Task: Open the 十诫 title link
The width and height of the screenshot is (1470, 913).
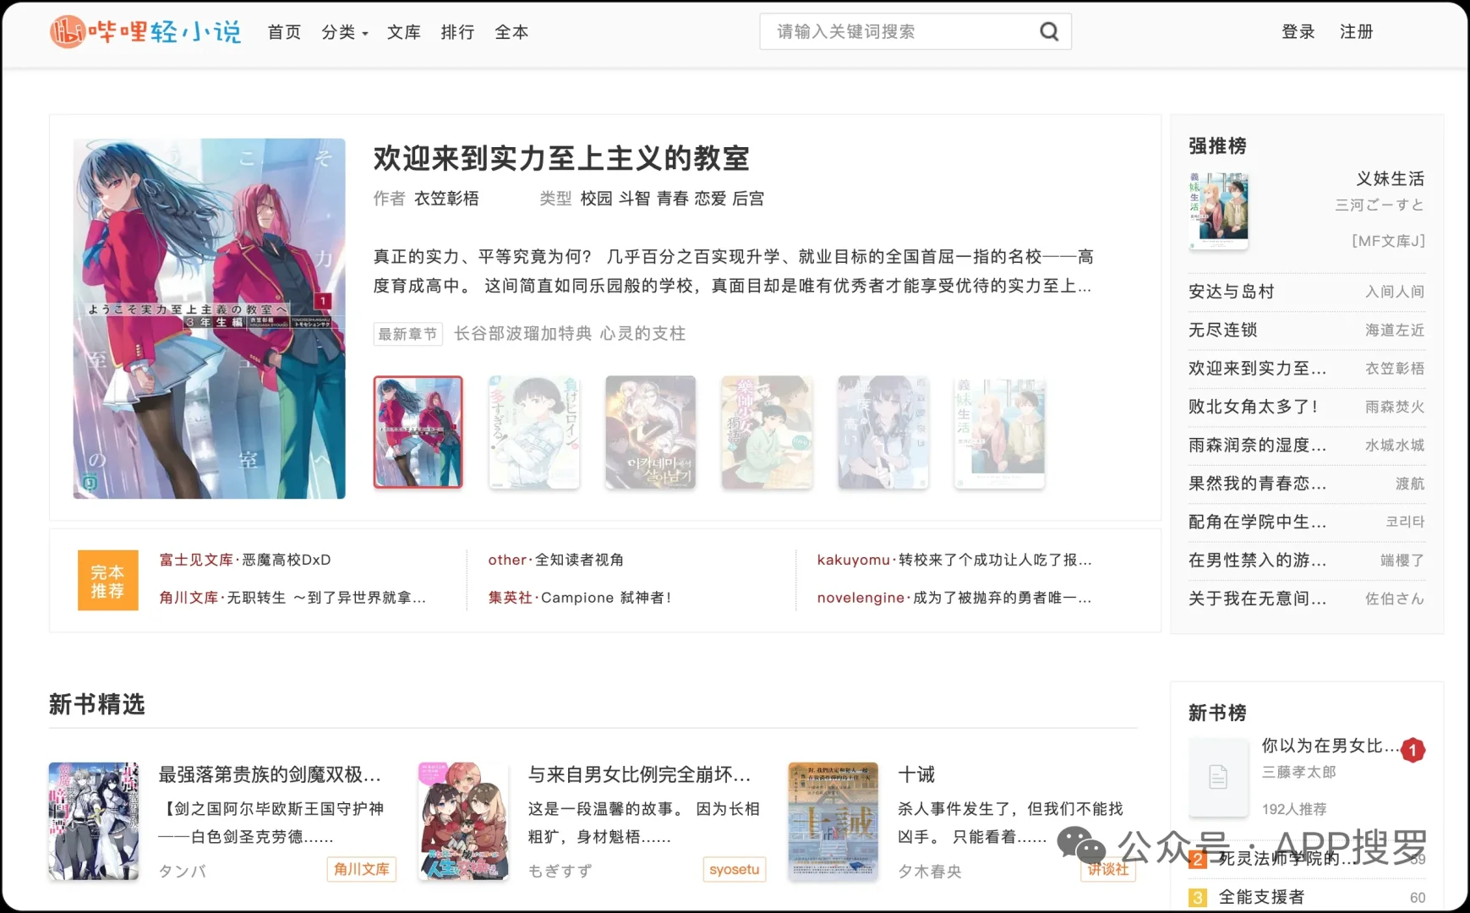Action: click(x=916, y=774)
